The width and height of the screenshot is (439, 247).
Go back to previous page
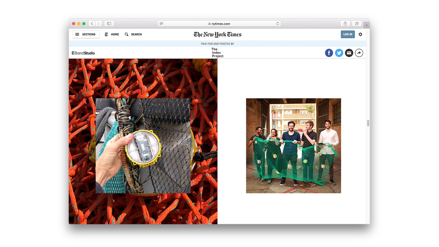coord(92,24)
